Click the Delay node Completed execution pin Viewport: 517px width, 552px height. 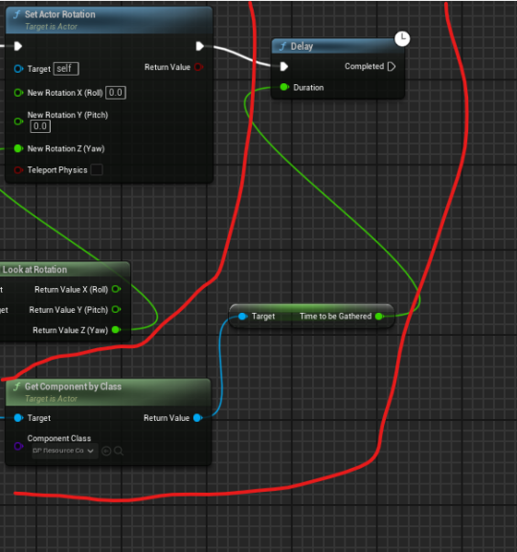[x=392, y=67]
